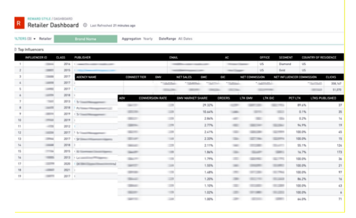Sort by NET INFLUENCER COMMISSION header
Viewport: 356px width, 218px height.
[295, 77]
